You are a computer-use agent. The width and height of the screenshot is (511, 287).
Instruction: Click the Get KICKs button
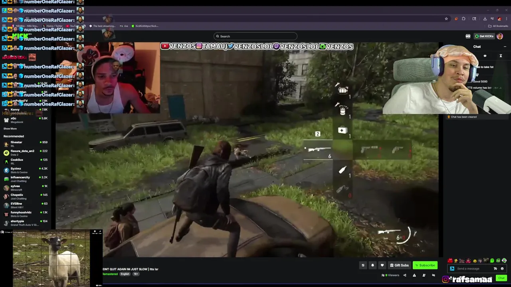click(484, 36)
